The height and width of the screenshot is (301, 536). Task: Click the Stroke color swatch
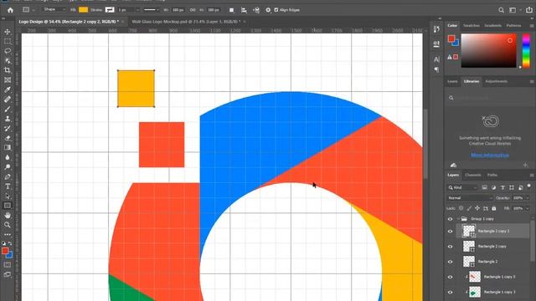tap(110, 10)
